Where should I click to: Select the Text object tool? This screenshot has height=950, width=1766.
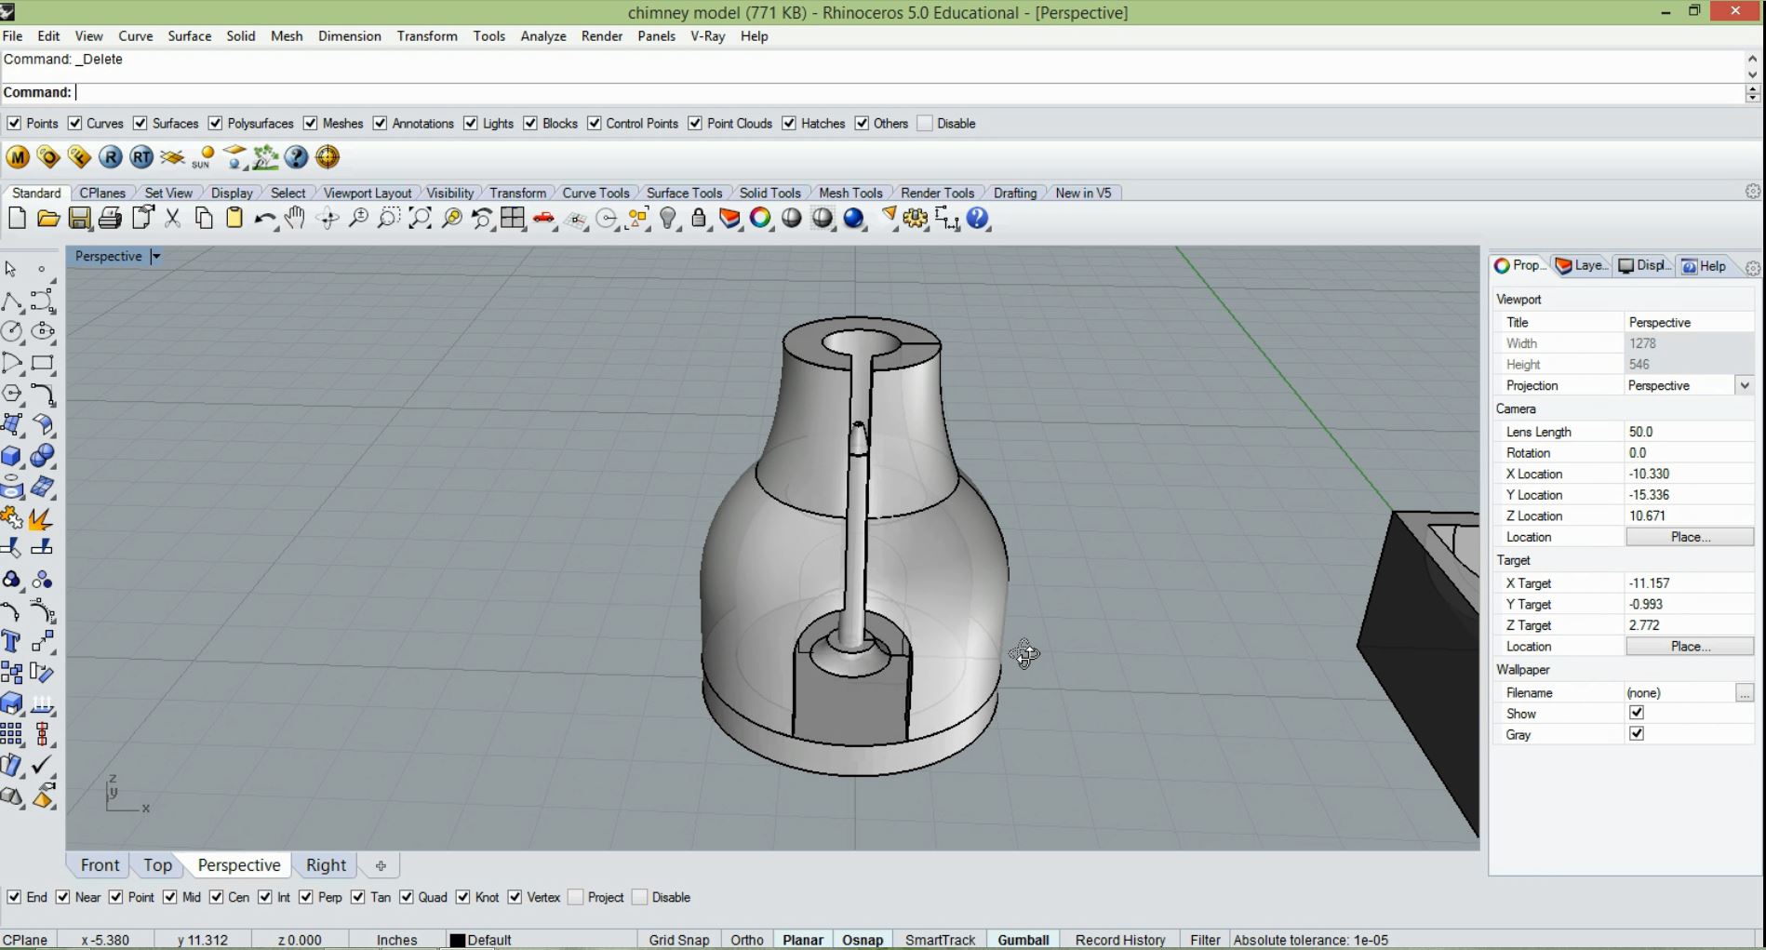coord(12,642)
